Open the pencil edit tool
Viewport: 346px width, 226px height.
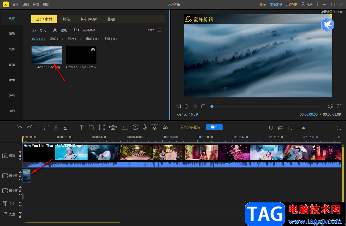pyautogui.click(x=46, y=127)
